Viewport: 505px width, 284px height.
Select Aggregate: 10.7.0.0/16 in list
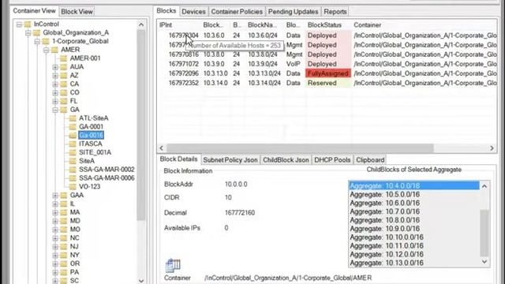414,211
